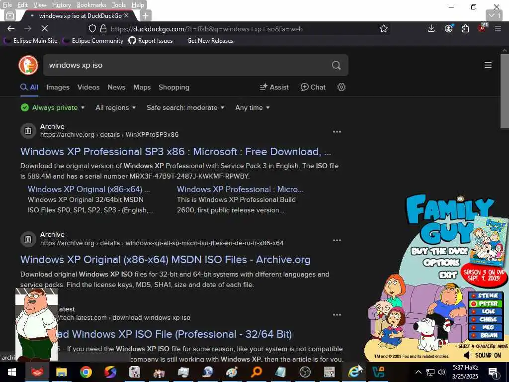Open options for second Archive result
The height and width of the screenshot is (382, 509).
337,240
